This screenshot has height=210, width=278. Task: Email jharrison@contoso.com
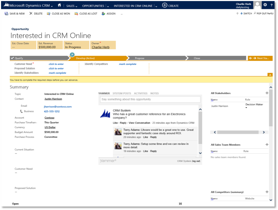(x=58, y=107)
